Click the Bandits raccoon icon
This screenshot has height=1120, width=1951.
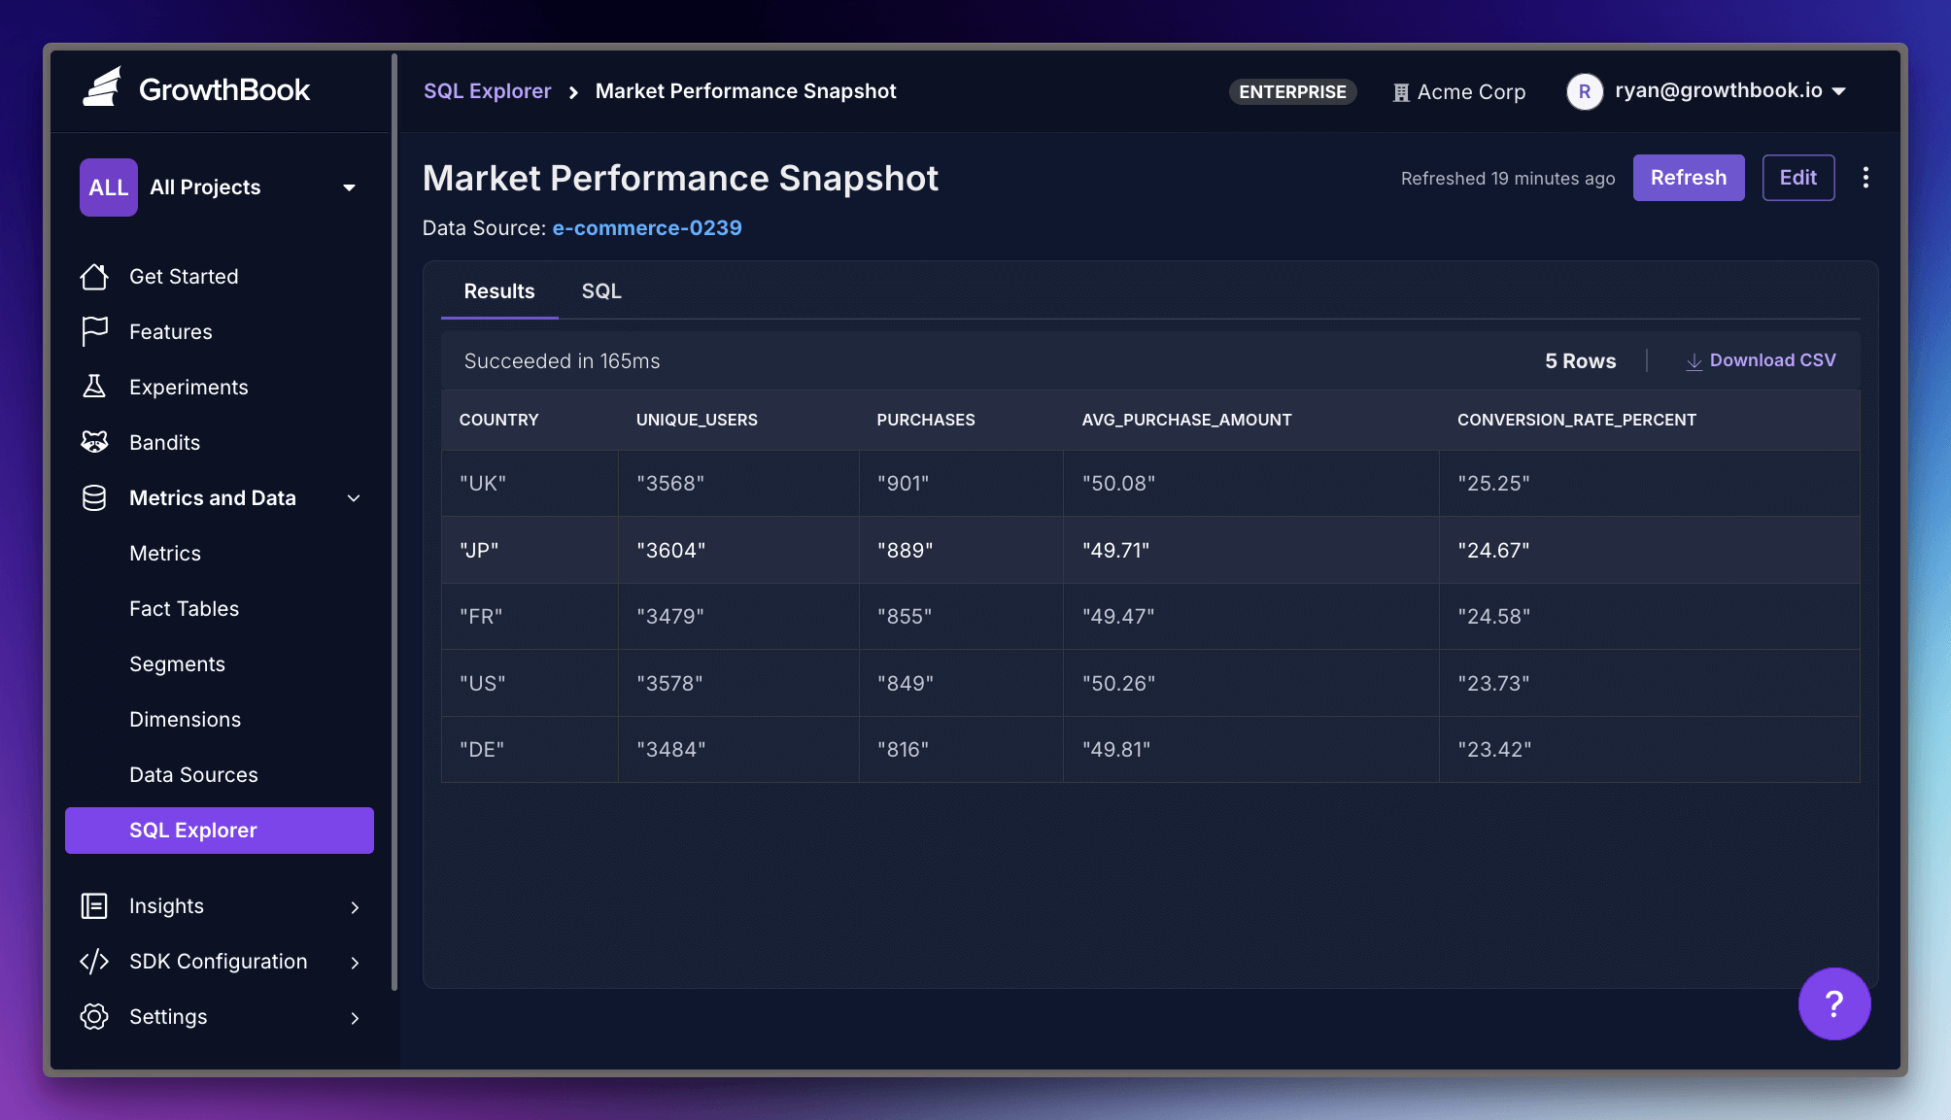94,442
